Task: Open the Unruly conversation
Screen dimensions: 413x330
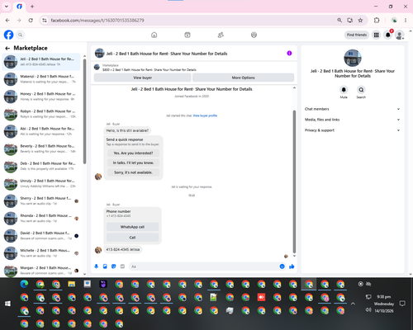Action: click(41, 183)
